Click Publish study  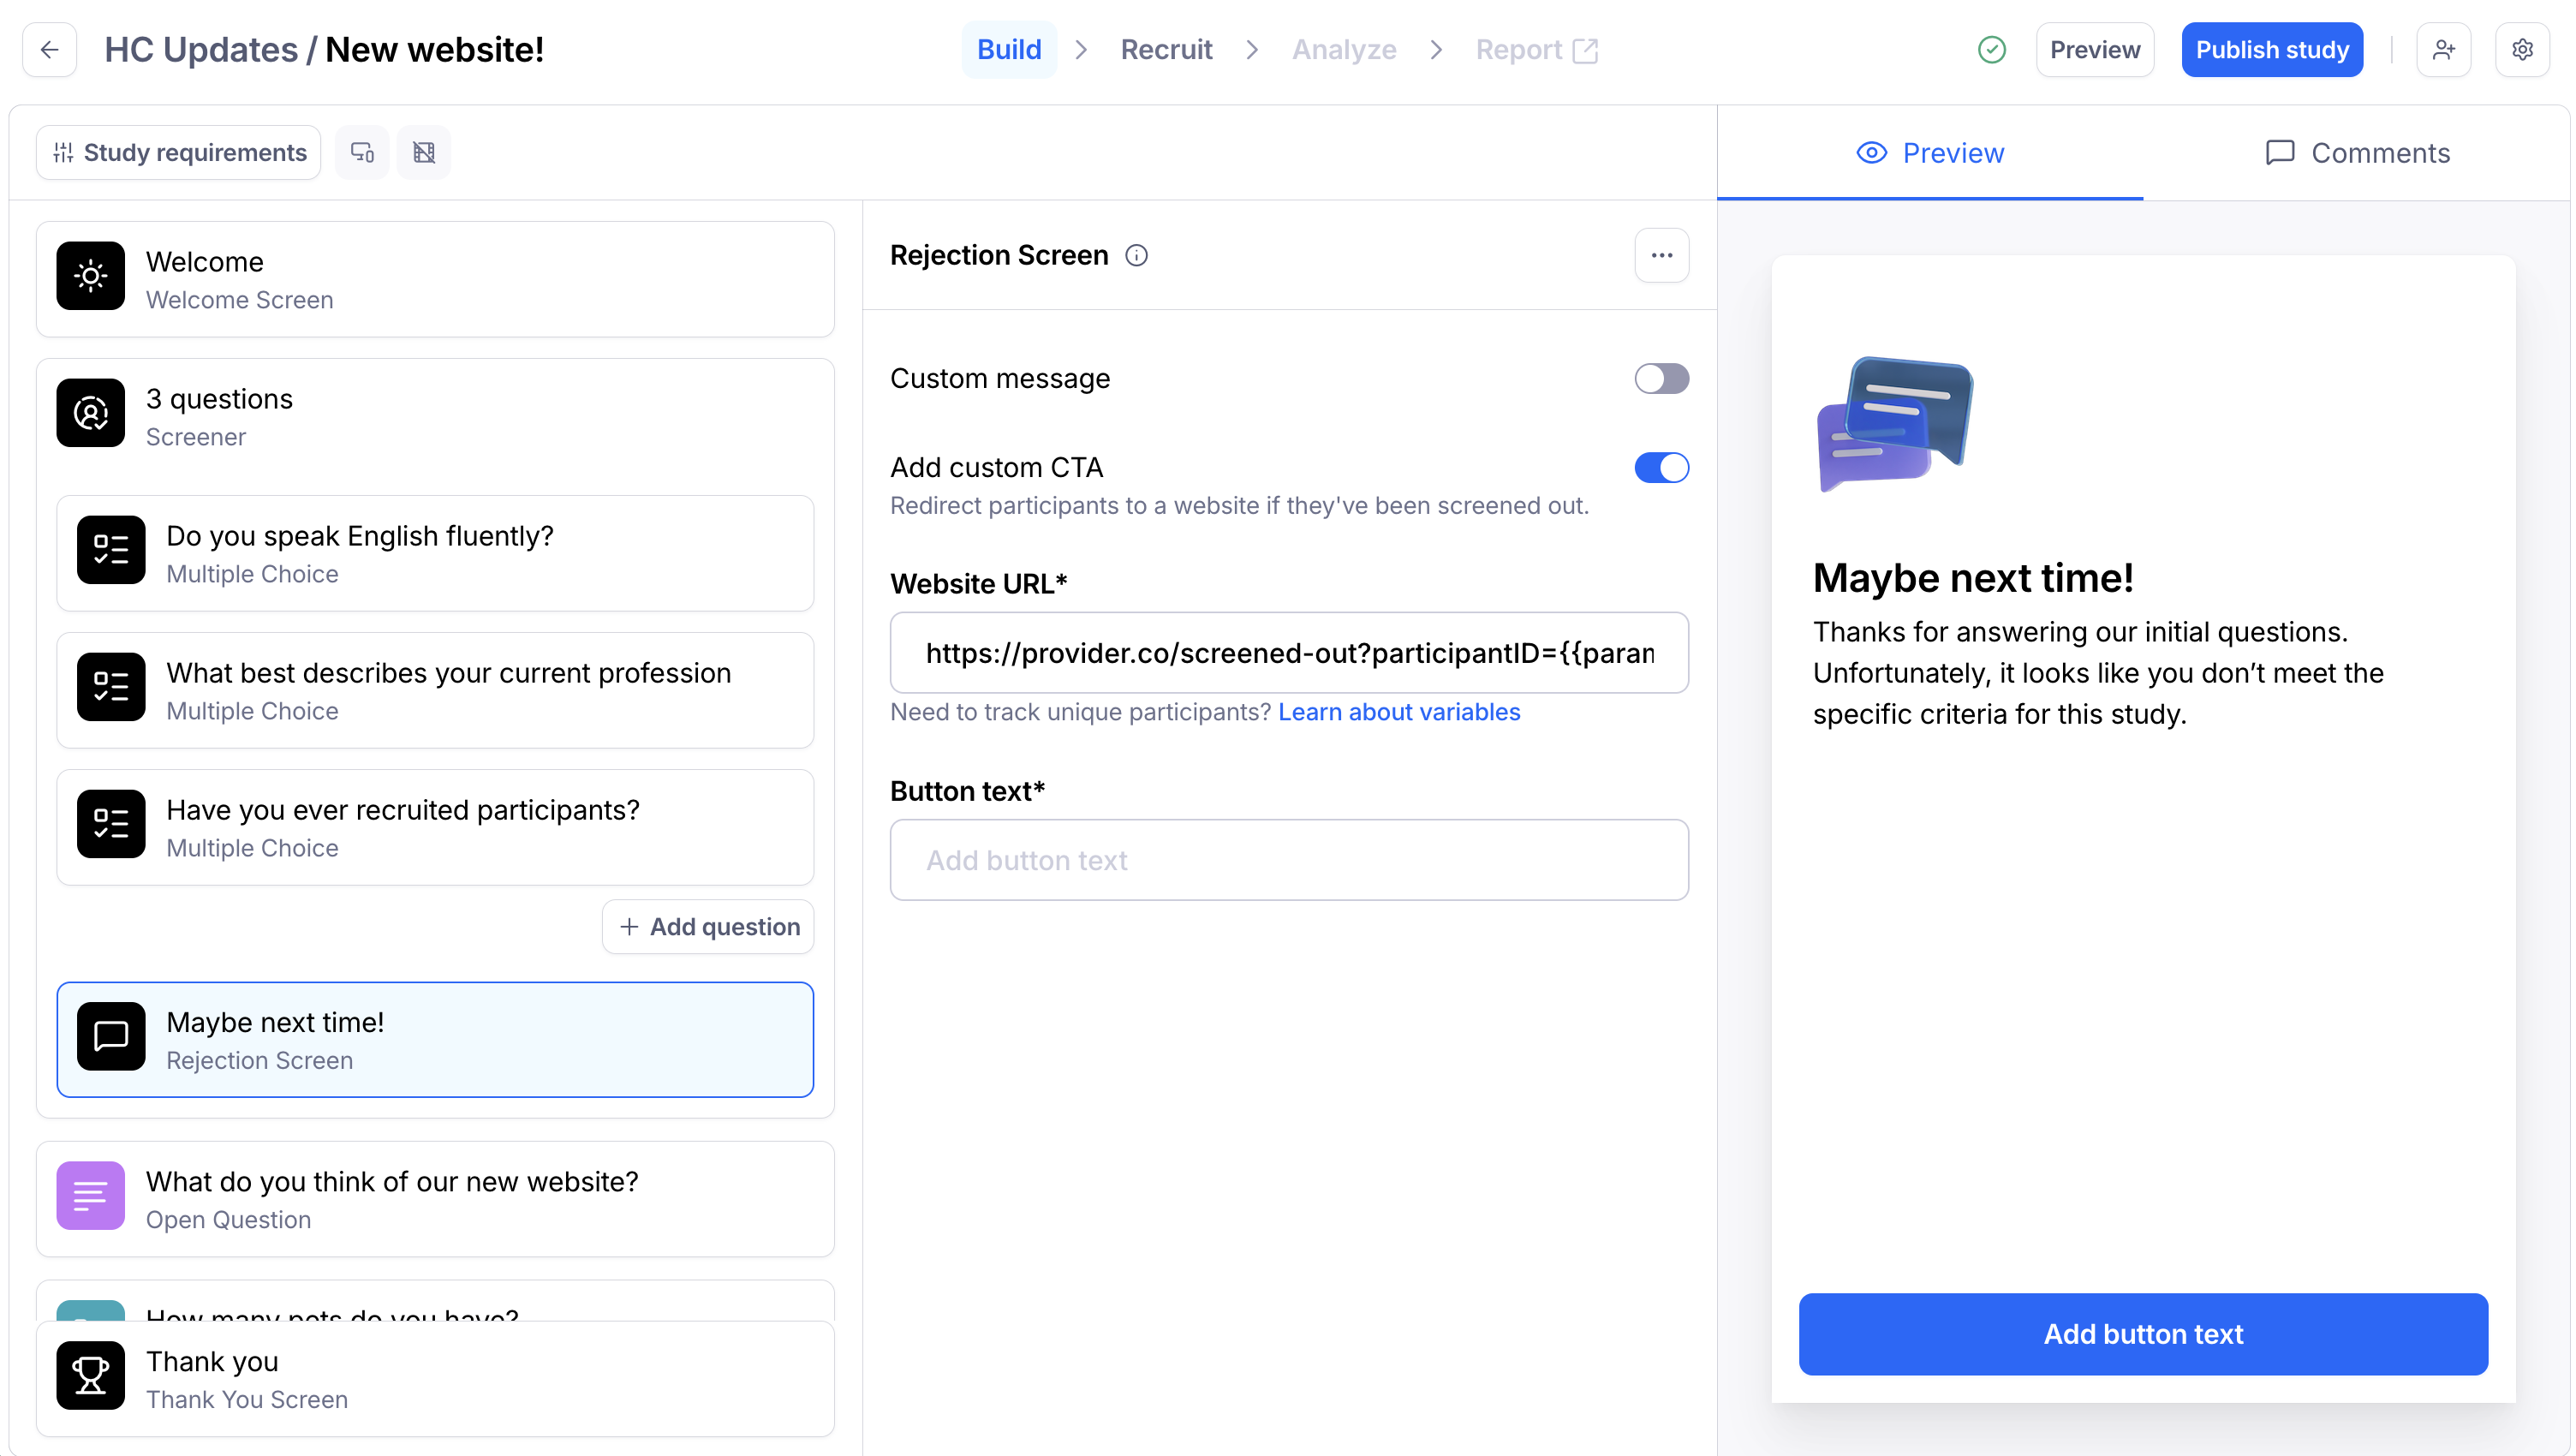pos(2272,49)
